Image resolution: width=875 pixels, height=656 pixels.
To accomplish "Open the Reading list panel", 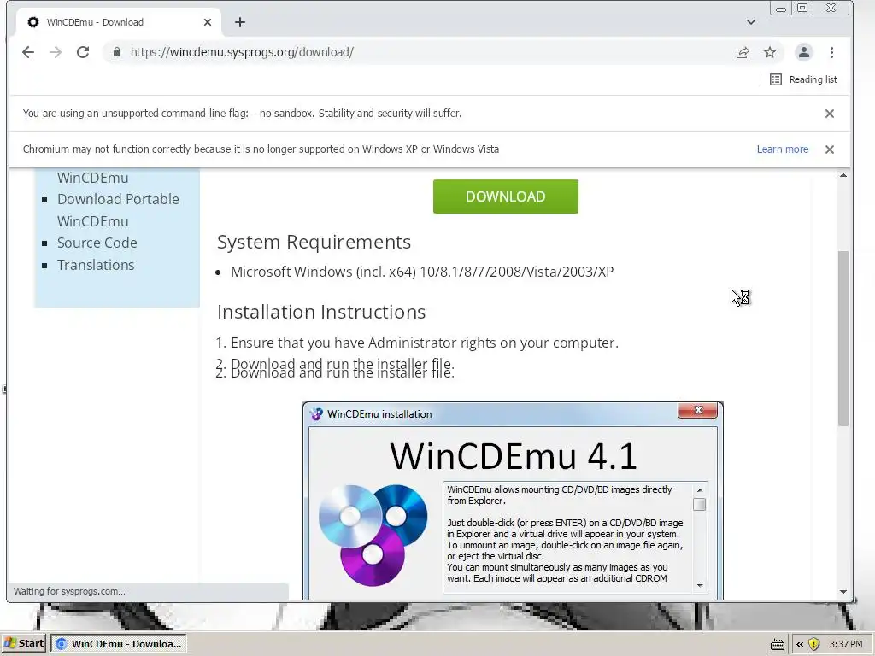I will tap(803, 79).
